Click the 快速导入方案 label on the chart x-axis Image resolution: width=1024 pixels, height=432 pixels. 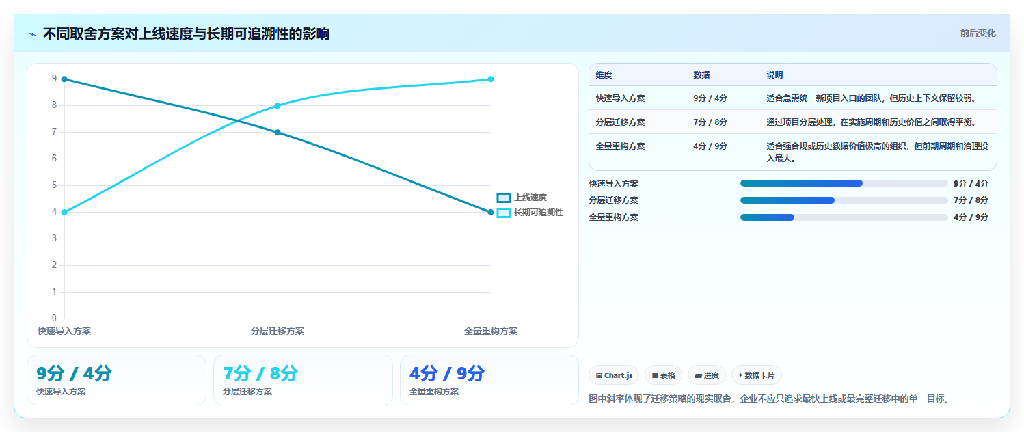(x=64, y=331)
